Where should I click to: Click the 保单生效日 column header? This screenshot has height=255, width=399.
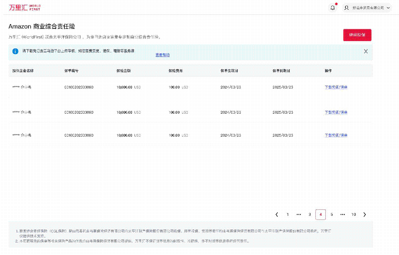229,71
